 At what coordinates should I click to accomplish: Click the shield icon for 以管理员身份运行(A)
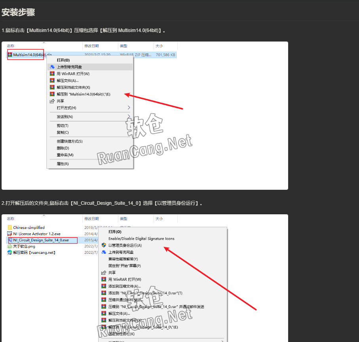tap(104, 245)
